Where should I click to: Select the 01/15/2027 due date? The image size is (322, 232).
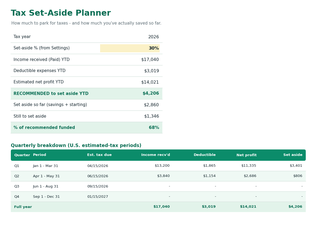coord(97,197)
